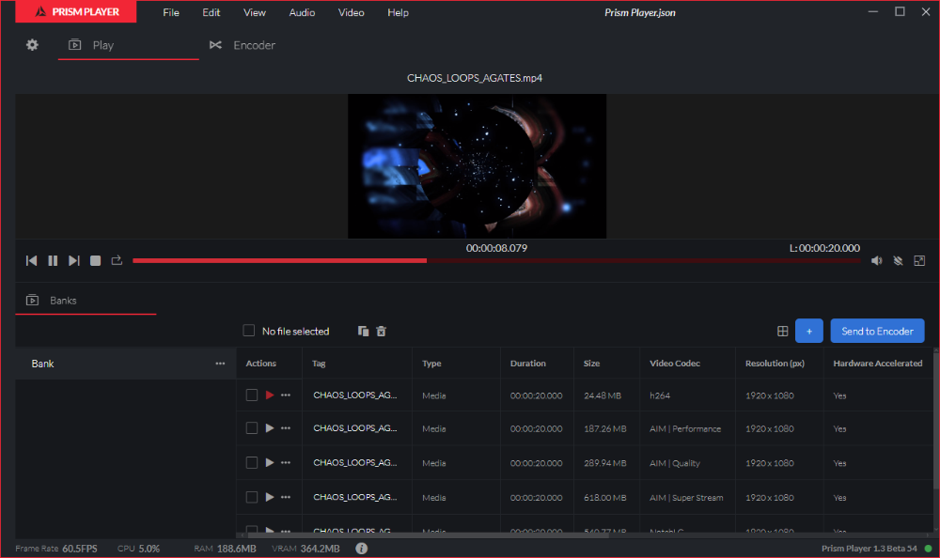Viewport: 940px width, 558px height.
Task: Play the h264 media file
Action: click(268, 395)
